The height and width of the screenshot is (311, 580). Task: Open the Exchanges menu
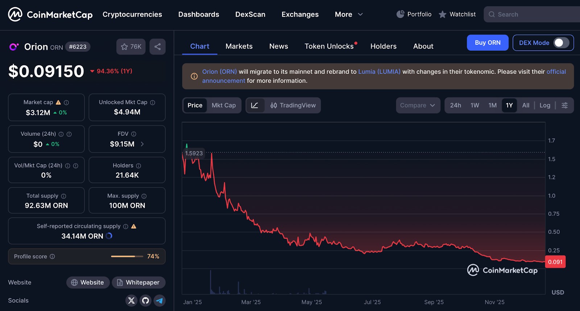coord(300,14)
